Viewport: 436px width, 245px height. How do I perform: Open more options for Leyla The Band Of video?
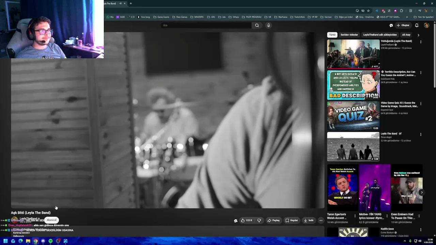pyautogui.click(x=421, y=134)
